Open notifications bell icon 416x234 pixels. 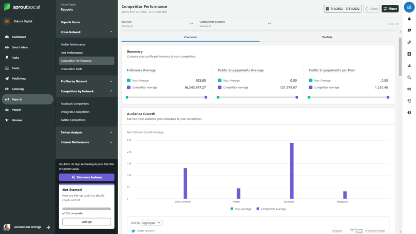tap(409, 19)
